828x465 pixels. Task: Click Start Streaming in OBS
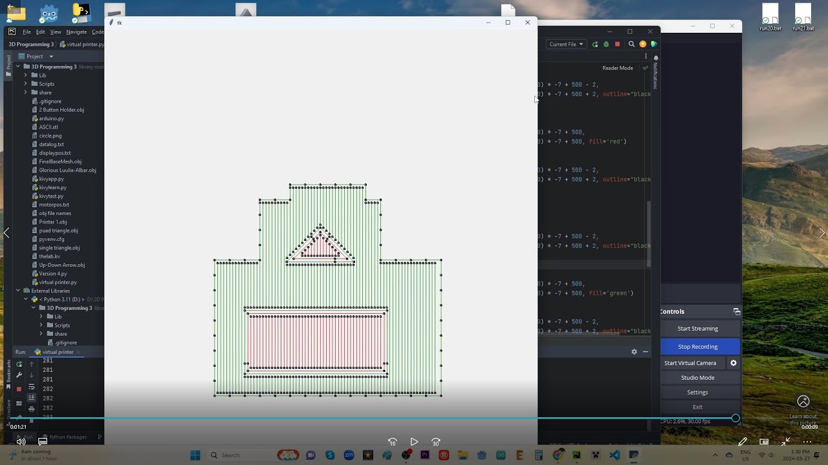698,329
